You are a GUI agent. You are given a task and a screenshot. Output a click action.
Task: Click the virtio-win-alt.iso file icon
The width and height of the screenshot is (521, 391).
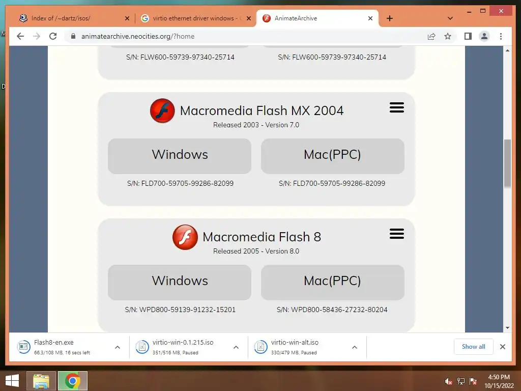pyautogui.click(x=260, y=347)
